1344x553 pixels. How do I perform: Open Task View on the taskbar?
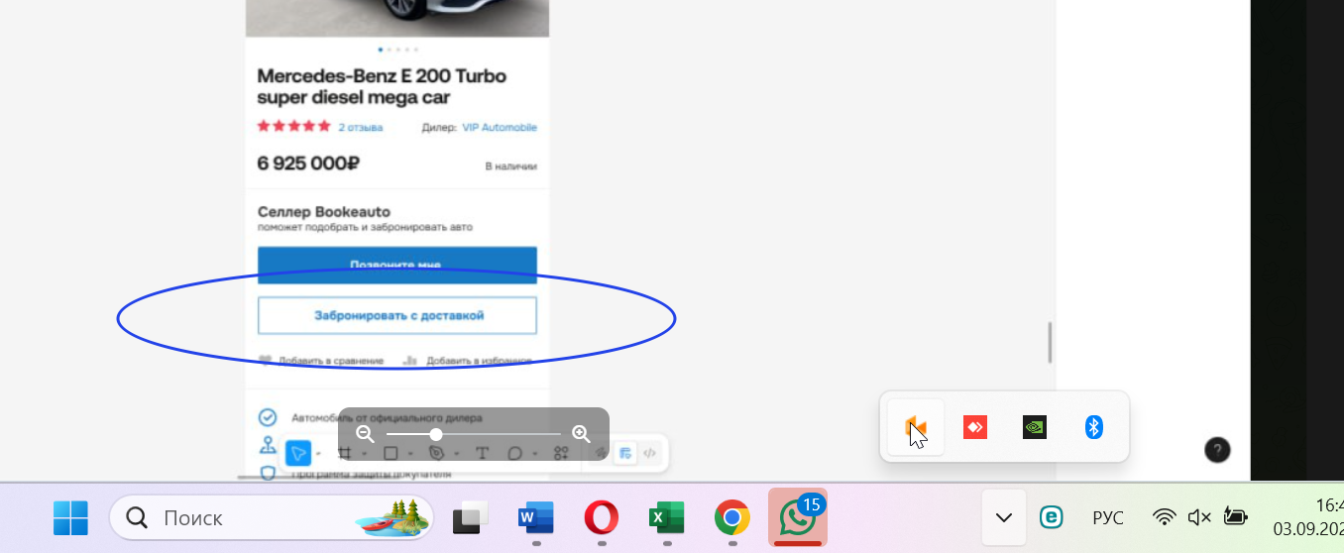coord(471,517)
